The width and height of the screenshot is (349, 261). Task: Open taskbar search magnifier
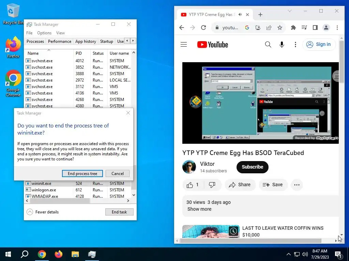(25, 254)
